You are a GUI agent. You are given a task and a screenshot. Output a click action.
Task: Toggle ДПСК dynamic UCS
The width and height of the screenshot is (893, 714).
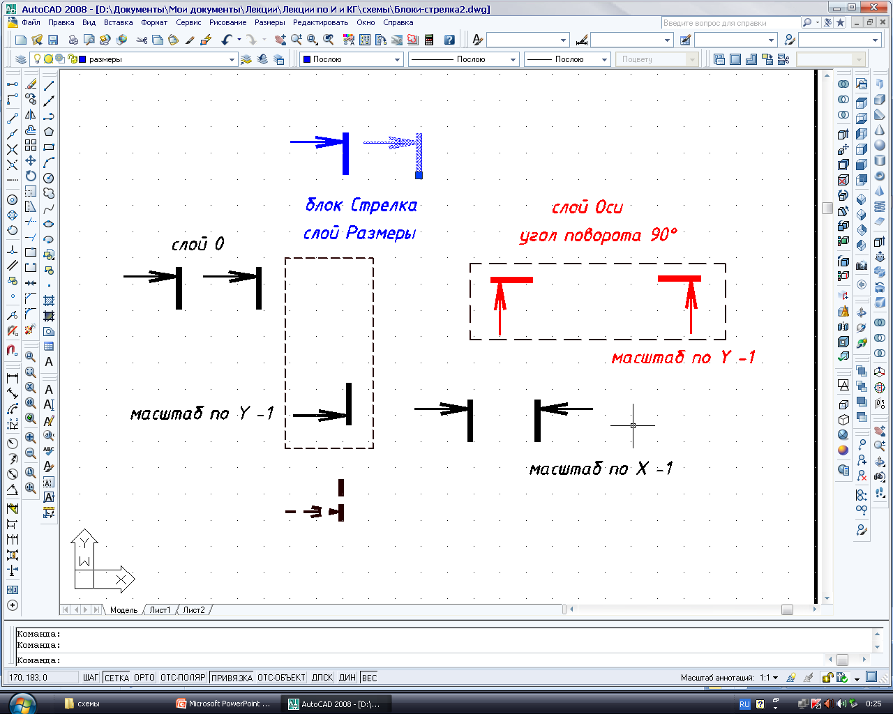(322, 678)
